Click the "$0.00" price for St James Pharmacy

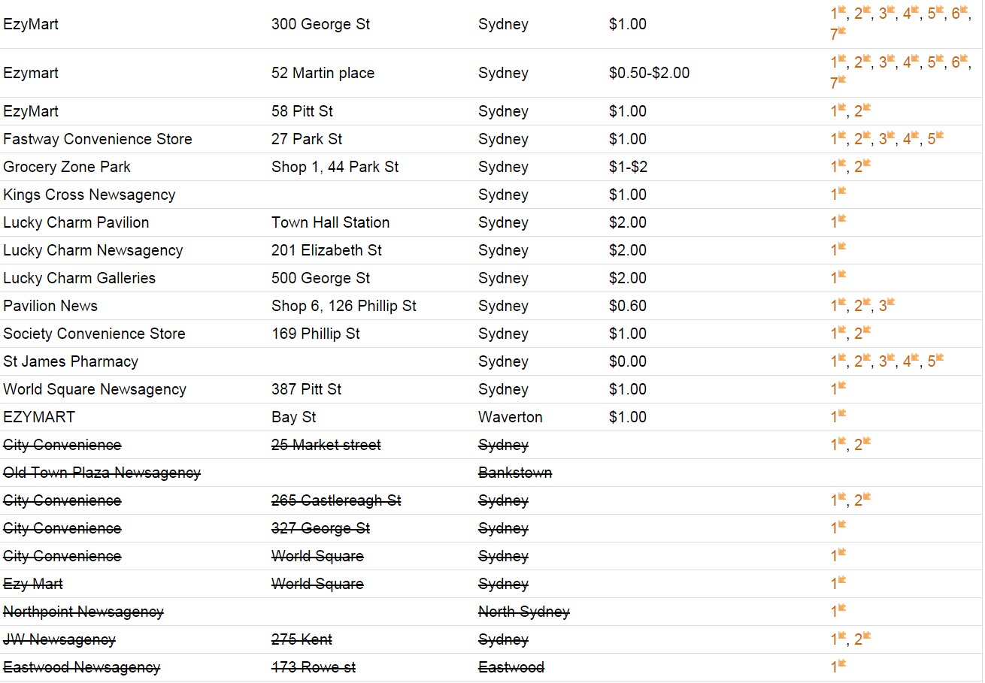[628, 361]
